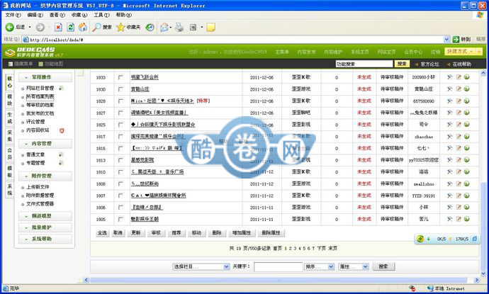
Task: Switch to the 生成 vertical sidebar tab
Action: 10,118
